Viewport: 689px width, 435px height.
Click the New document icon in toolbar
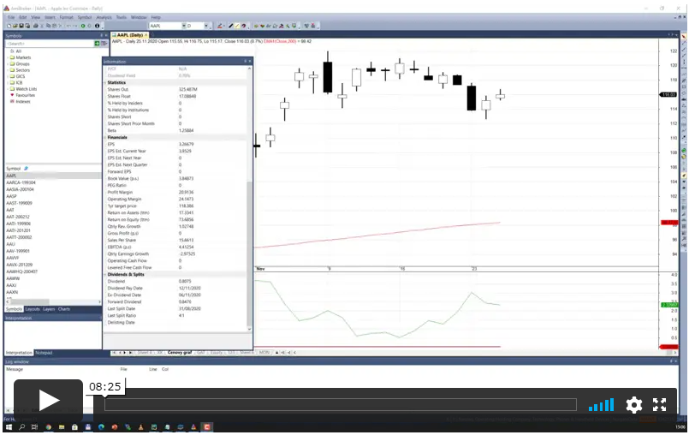[x=9, y=26]
